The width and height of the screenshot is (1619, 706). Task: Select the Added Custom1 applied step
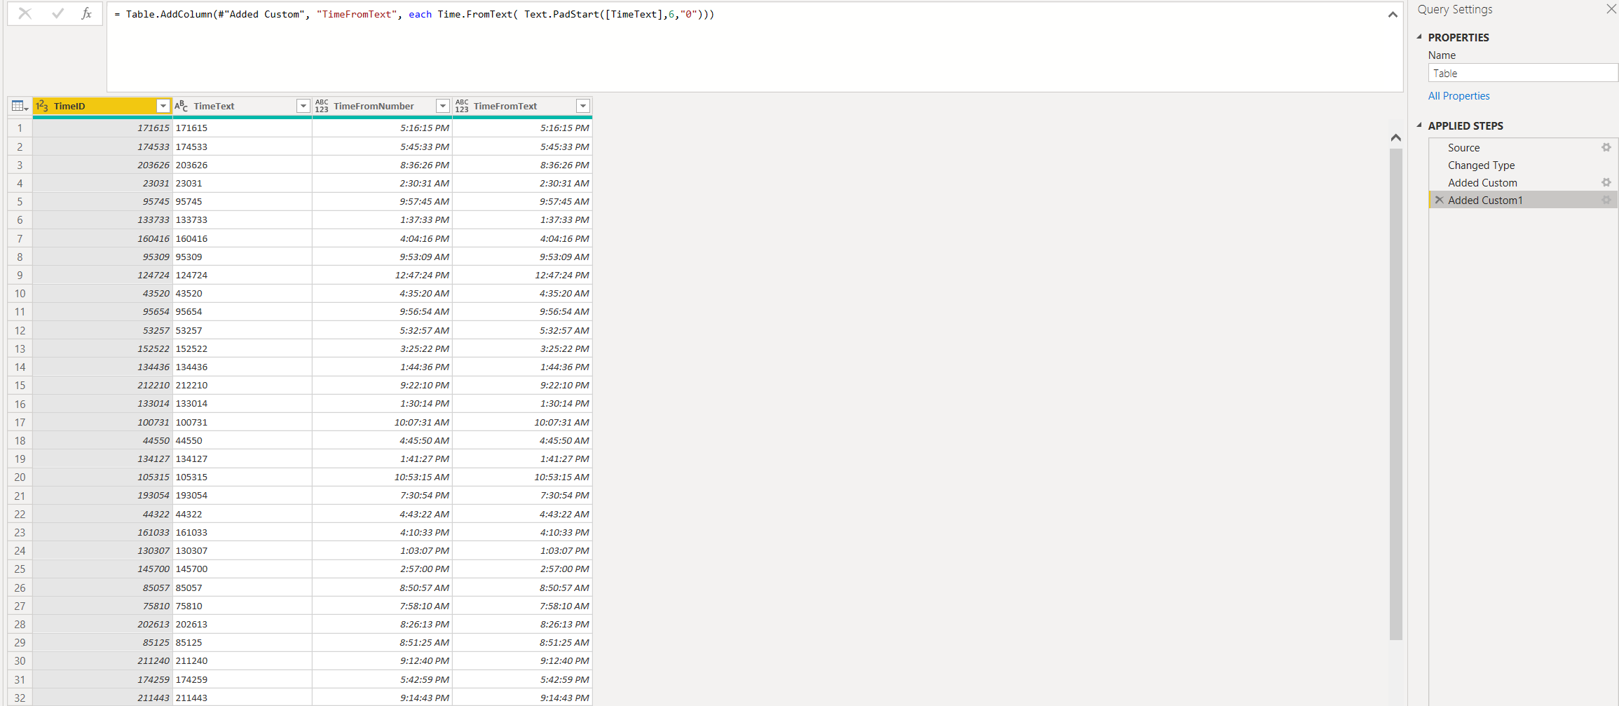1522,201
